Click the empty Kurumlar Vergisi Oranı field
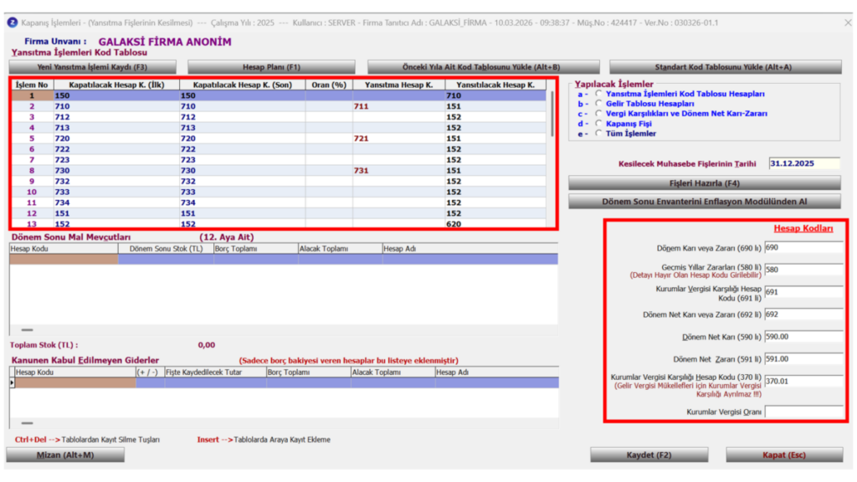 tap(803, 412)
